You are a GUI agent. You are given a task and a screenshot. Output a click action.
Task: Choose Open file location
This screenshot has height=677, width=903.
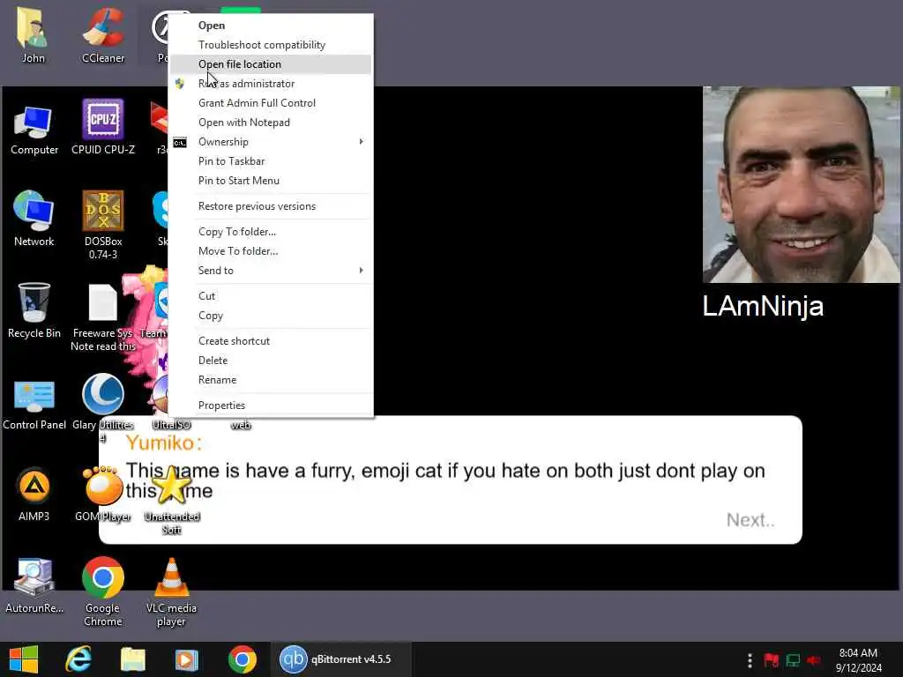point(271,63)
